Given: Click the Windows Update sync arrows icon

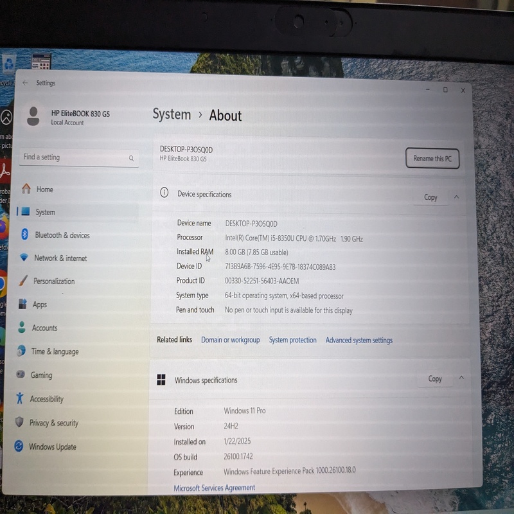Looking at the screenshot, I should pyautogui.click(x=19, y=446).
